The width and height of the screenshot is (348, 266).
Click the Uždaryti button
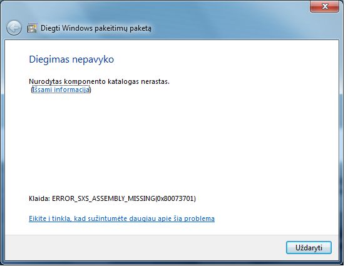[x=309, y=248]
